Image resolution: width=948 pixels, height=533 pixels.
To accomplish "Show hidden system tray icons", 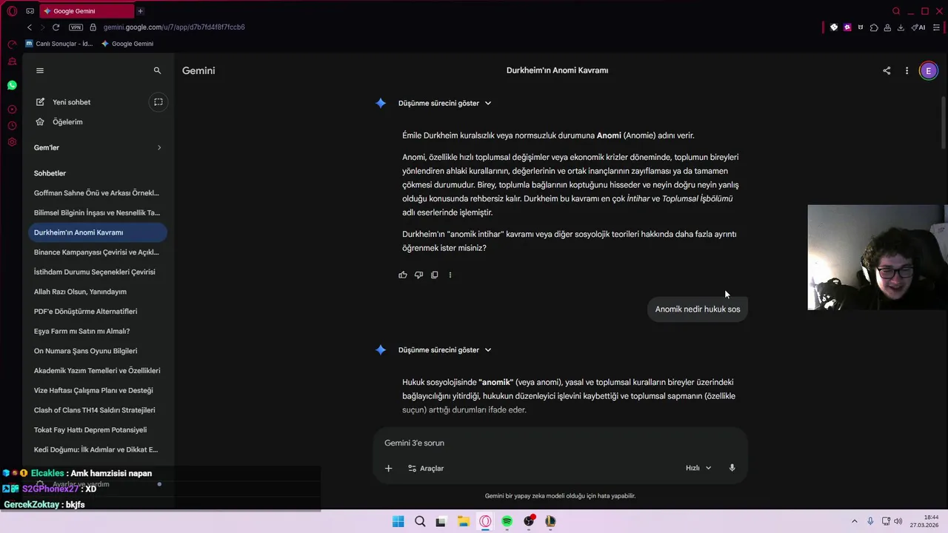I will pyautogui.click(x=854, y=521).
